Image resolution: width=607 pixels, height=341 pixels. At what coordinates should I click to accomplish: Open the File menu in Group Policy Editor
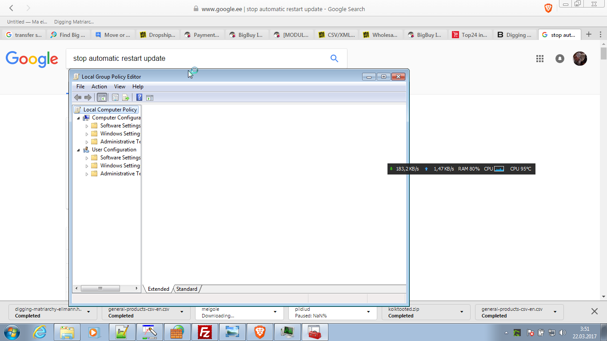(80, 87)
